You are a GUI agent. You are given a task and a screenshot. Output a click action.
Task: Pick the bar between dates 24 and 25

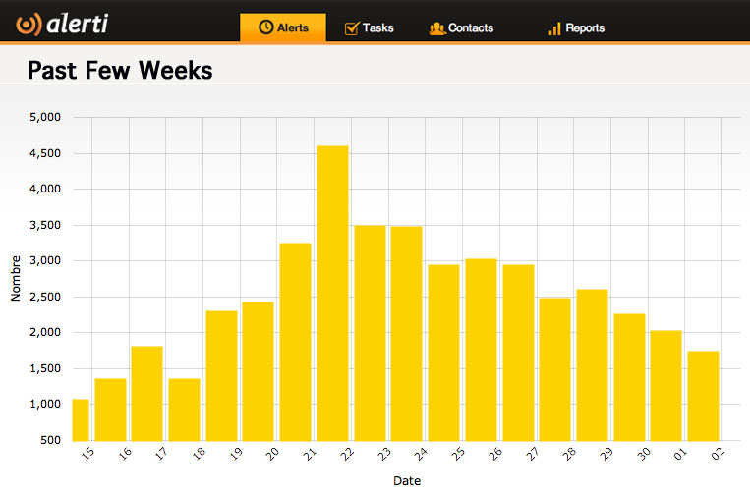point(443,352)
